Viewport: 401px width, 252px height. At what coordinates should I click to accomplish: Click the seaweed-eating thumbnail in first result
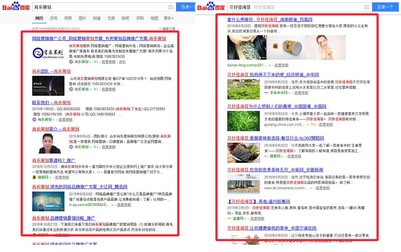(247, 47)
